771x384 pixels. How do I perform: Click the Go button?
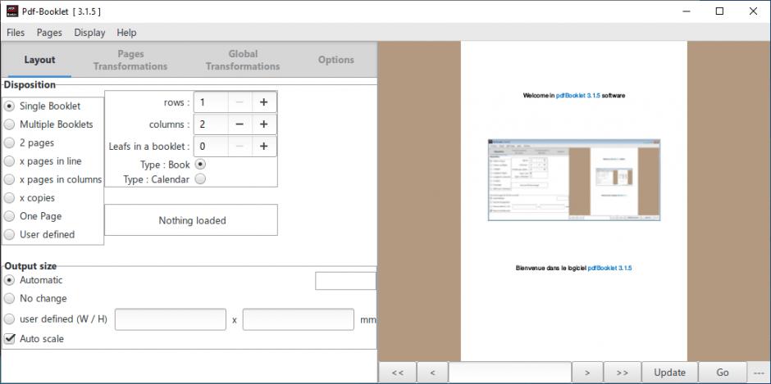coord(723,373)
